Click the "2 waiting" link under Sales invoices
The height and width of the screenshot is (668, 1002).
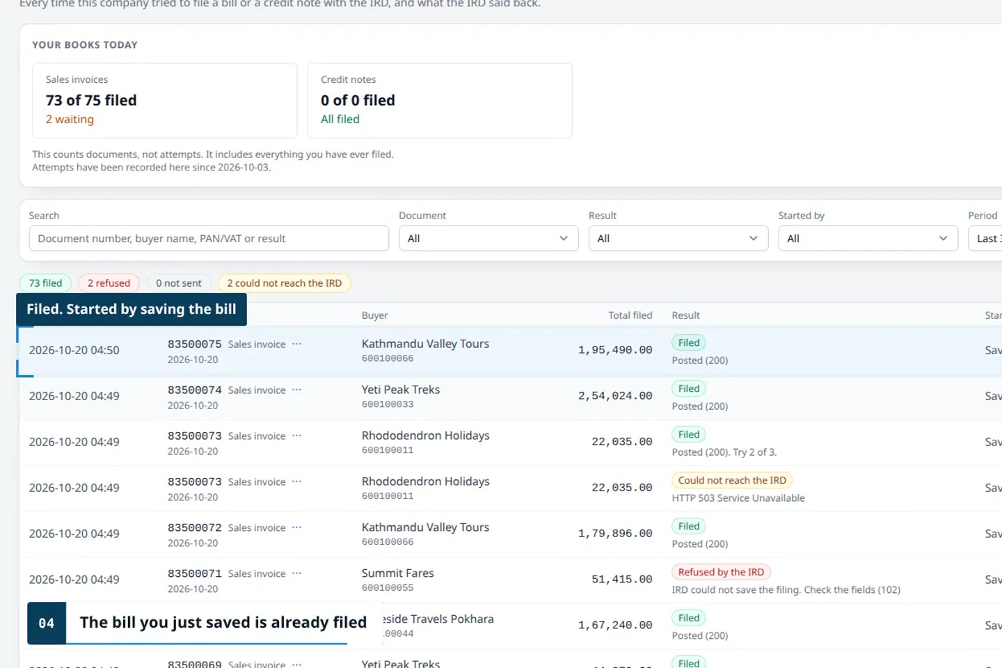tap(70, 120)
